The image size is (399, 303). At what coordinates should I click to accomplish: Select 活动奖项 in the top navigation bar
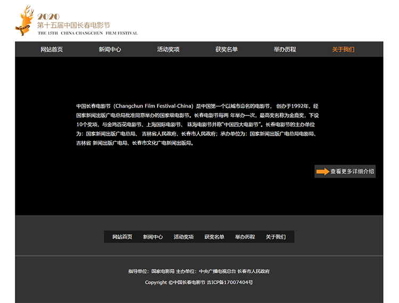tap(168, 50)
